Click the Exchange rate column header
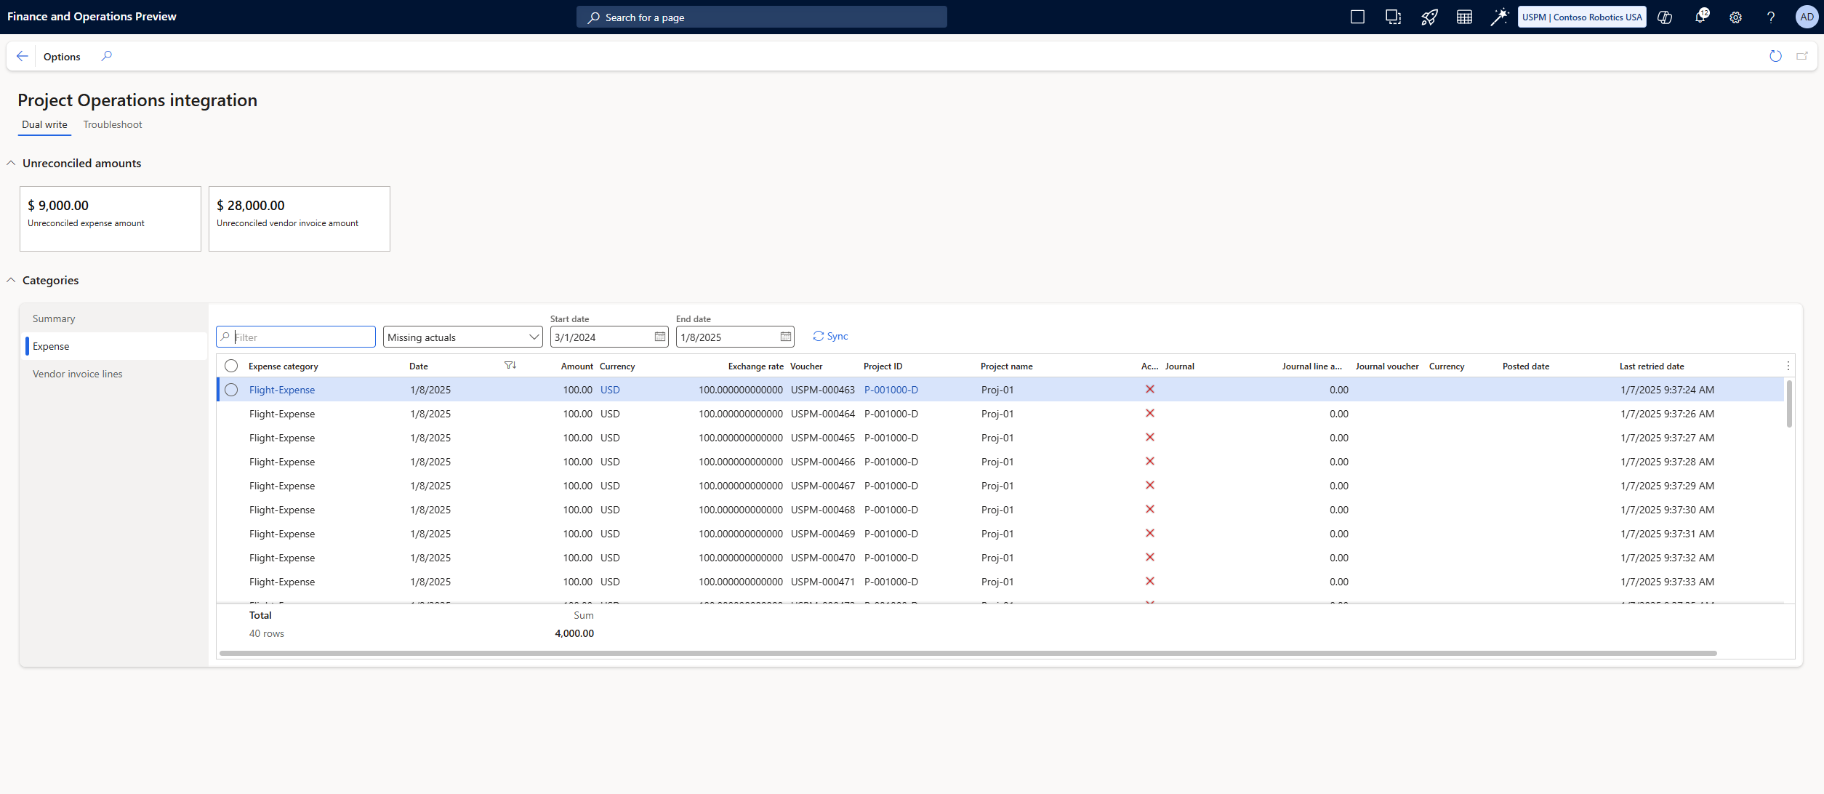1824x794 pixels. pos(756,366)
